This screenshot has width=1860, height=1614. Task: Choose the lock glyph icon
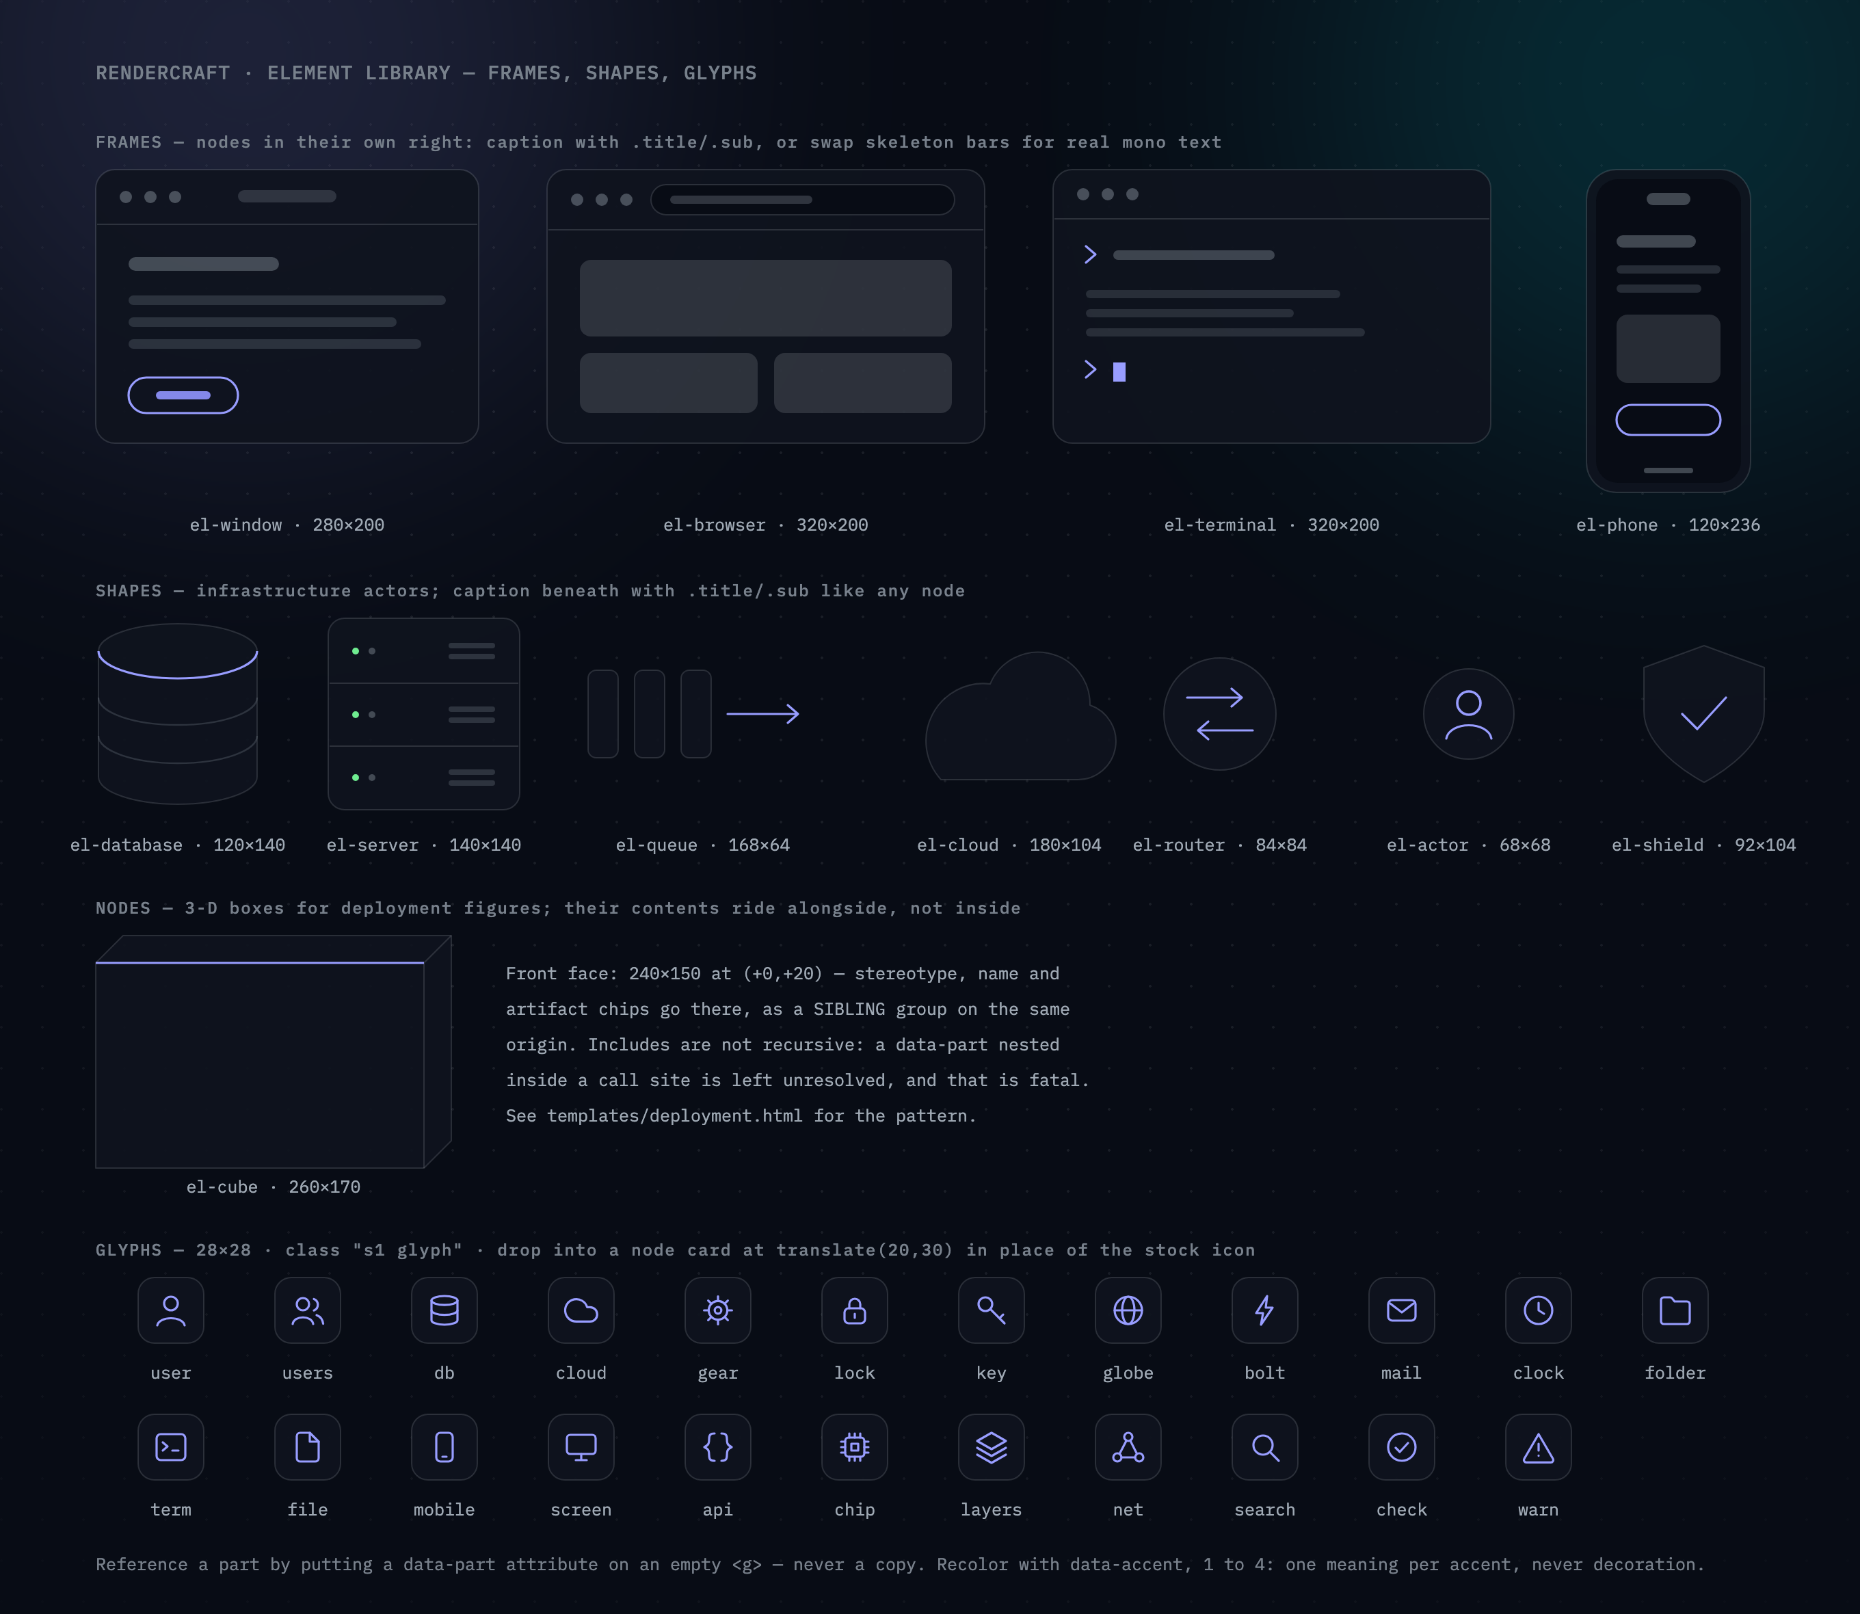855,1310
